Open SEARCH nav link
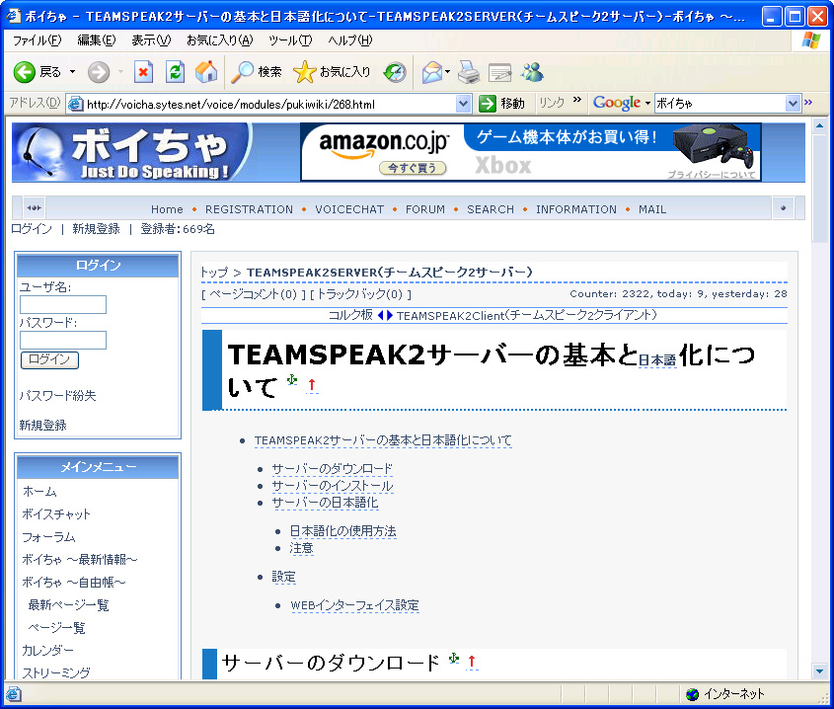This screenshot has height=709, width=834. coord(491,209)
